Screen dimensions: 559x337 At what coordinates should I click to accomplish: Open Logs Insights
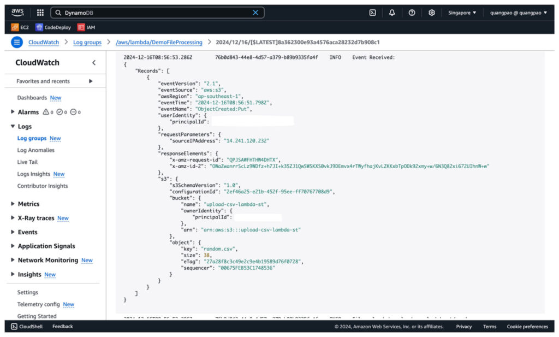[x=33, y=174]
